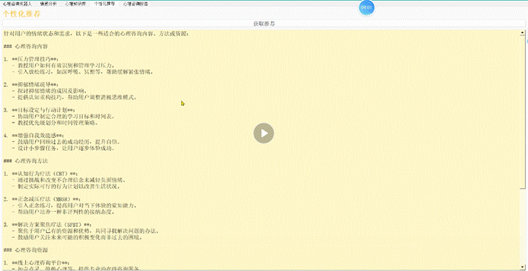The height and width of the screenshot is (271, 528).
Task: Click the line '### 心理咨询内容'
Action: [26, 46]
